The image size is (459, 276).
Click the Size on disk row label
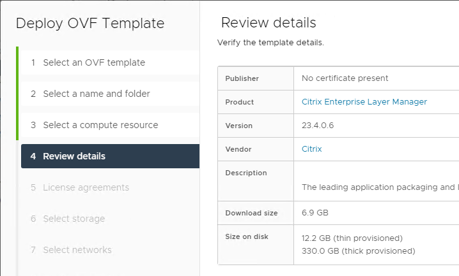coord(247,236)
